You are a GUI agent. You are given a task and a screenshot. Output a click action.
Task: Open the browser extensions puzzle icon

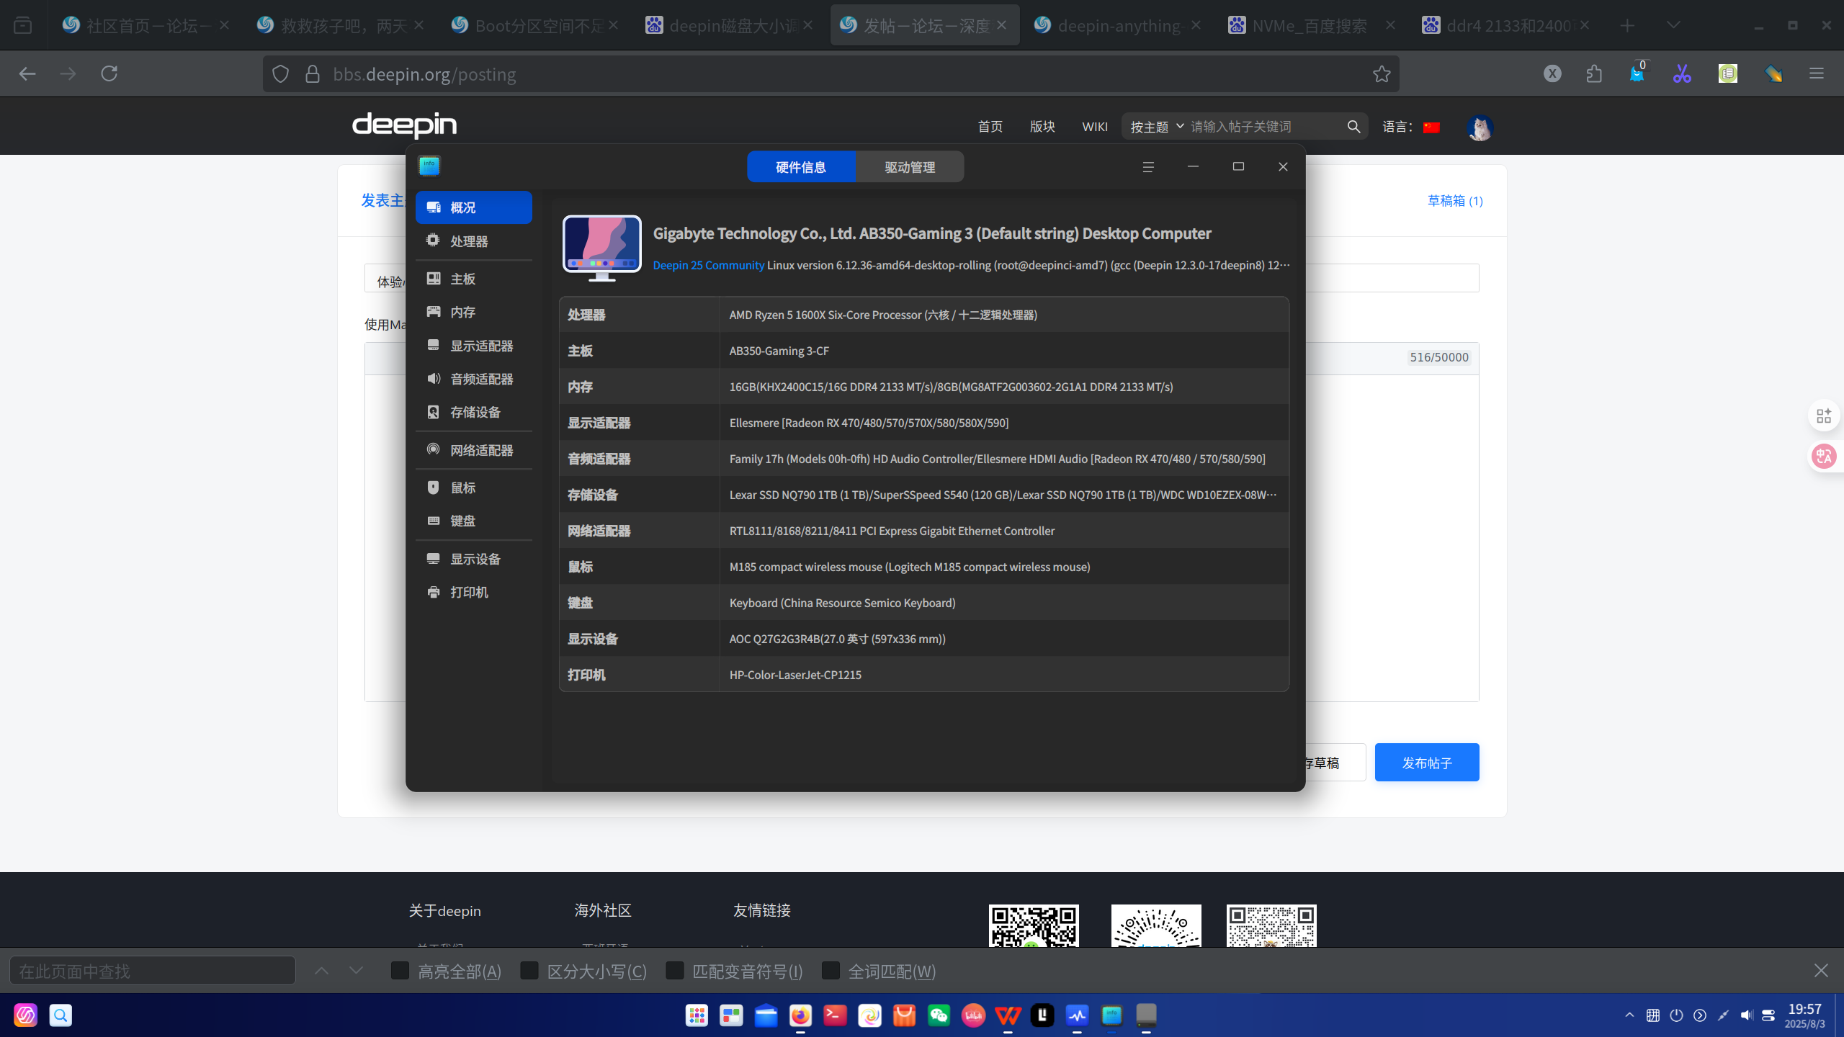[x=1594, y=73]
